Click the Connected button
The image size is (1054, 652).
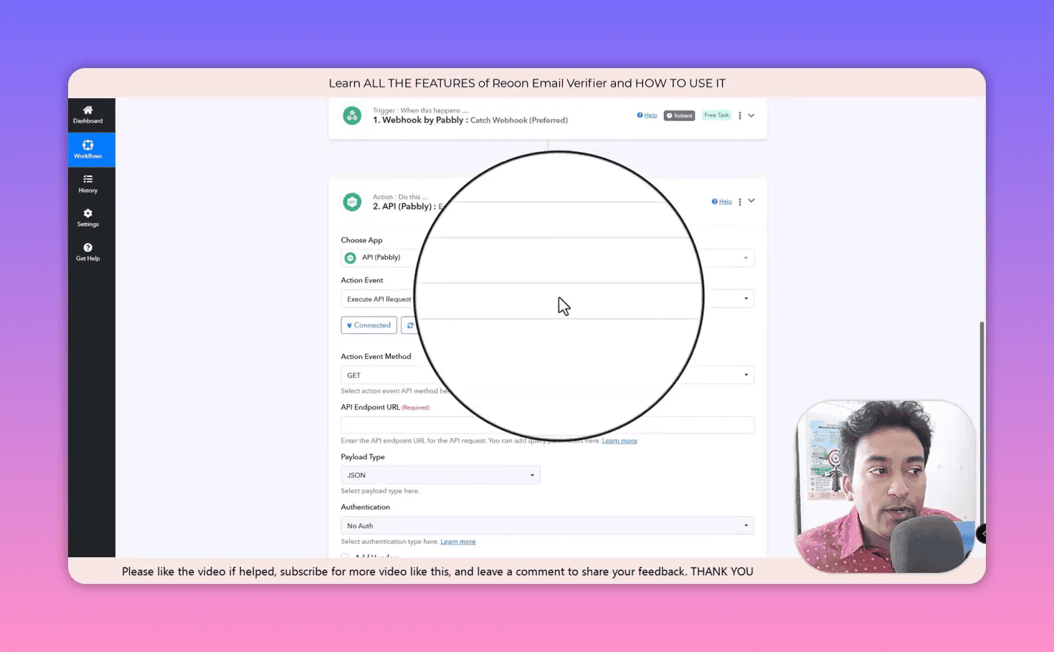pos(369,325)
